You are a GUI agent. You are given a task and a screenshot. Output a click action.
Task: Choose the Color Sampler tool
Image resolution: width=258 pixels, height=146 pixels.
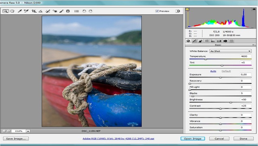tap(26, 11)
